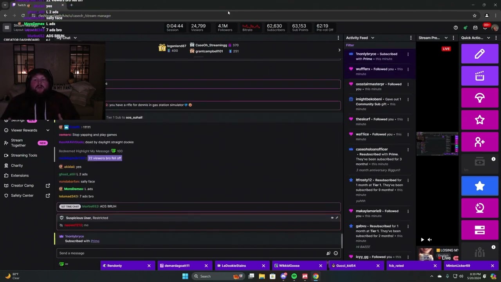Click the webcam sparkle quick action tile

479,208
